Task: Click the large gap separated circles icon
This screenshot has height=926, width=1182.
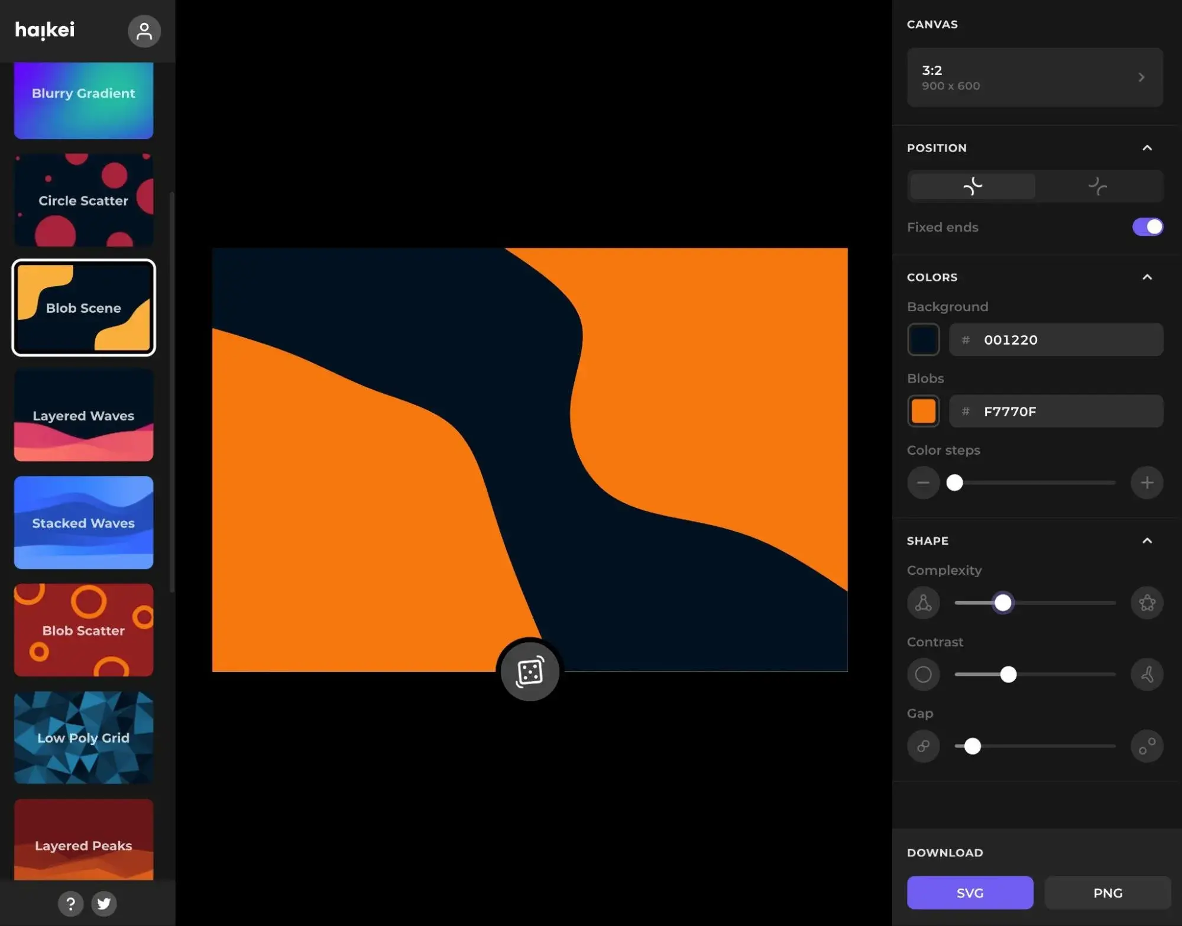Action: pyautogui.click(x=1147, y=746)
